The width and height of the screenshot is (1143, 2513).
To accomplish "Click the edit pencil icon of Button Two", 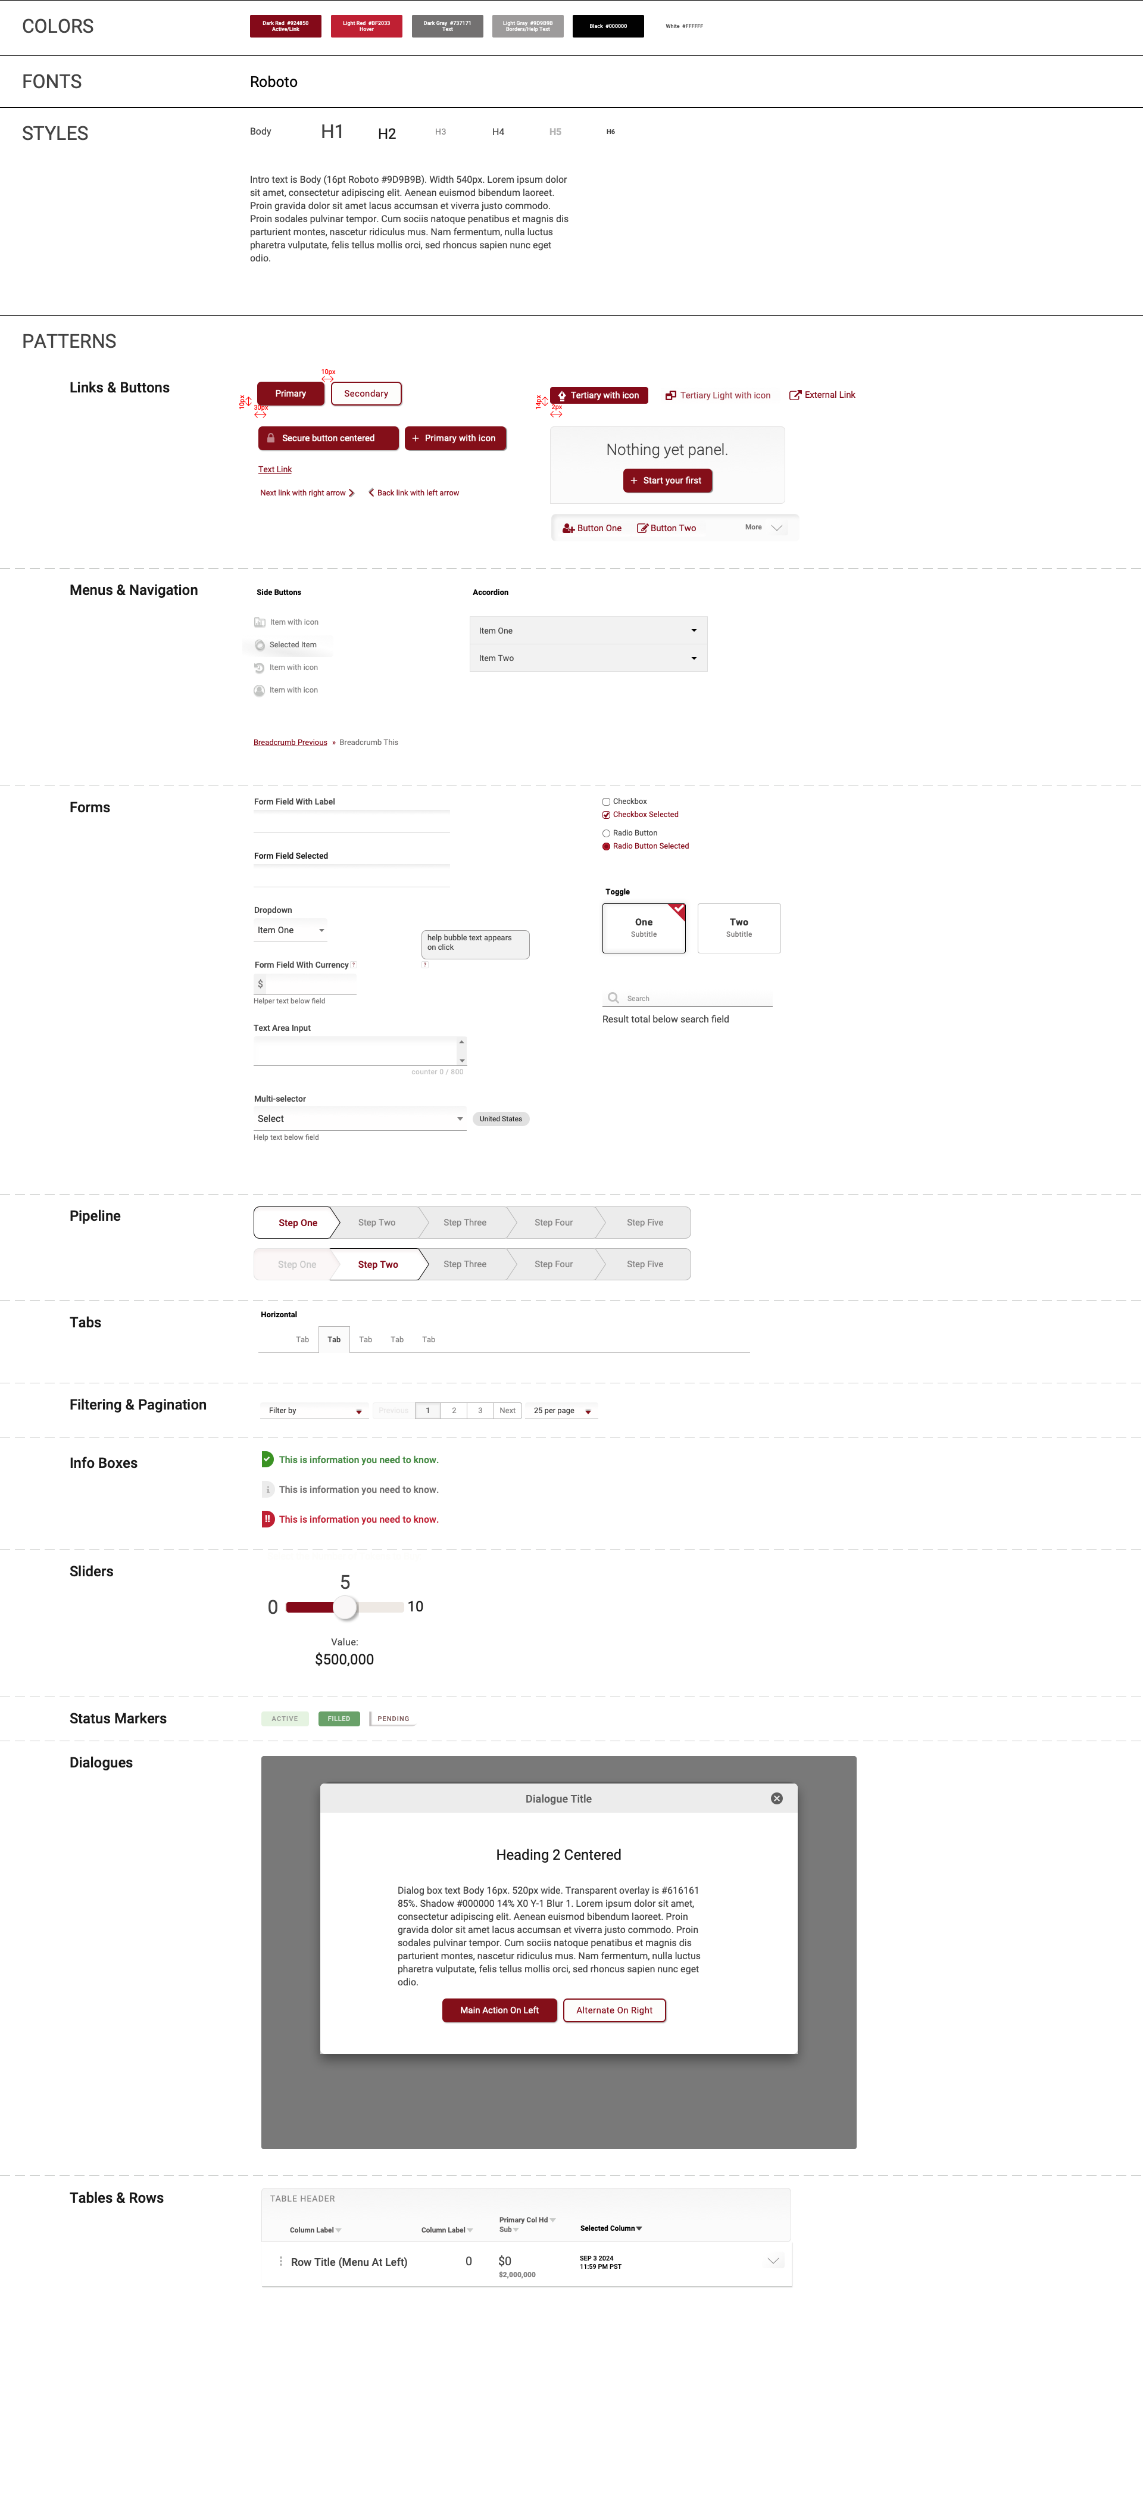I will point(643,528).
